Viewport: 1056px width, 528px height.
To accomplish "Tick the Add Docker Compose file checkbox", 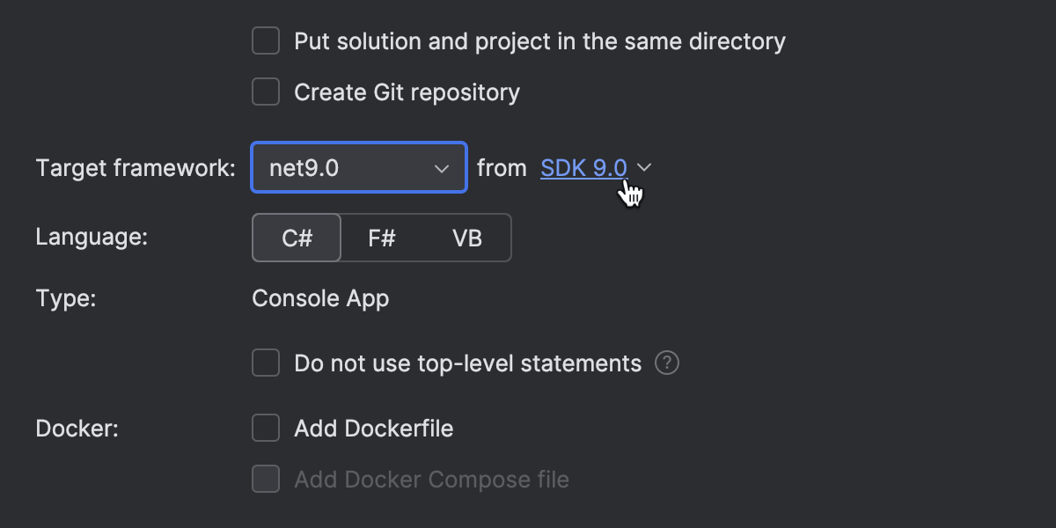I will 266,480.
